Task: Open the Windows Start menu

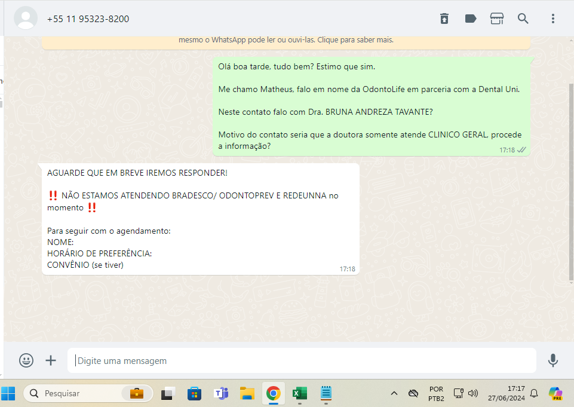Action: 8,393
